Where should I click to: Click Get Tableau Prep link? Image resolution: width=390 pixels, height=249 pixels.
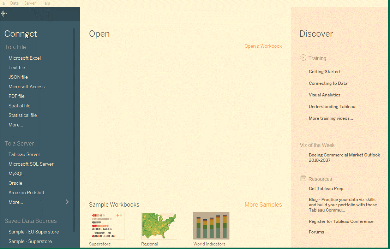(x=326, y=189)
